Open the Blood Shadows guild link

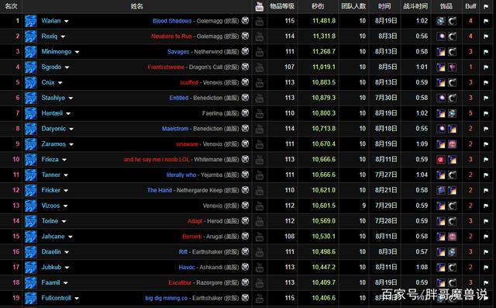[172, 21]
